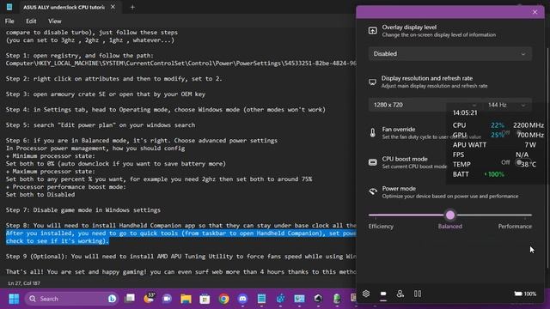Open the quick tools settings gear tab
Viewport: 550px width, 309px height.
click(x=366, y=294)
